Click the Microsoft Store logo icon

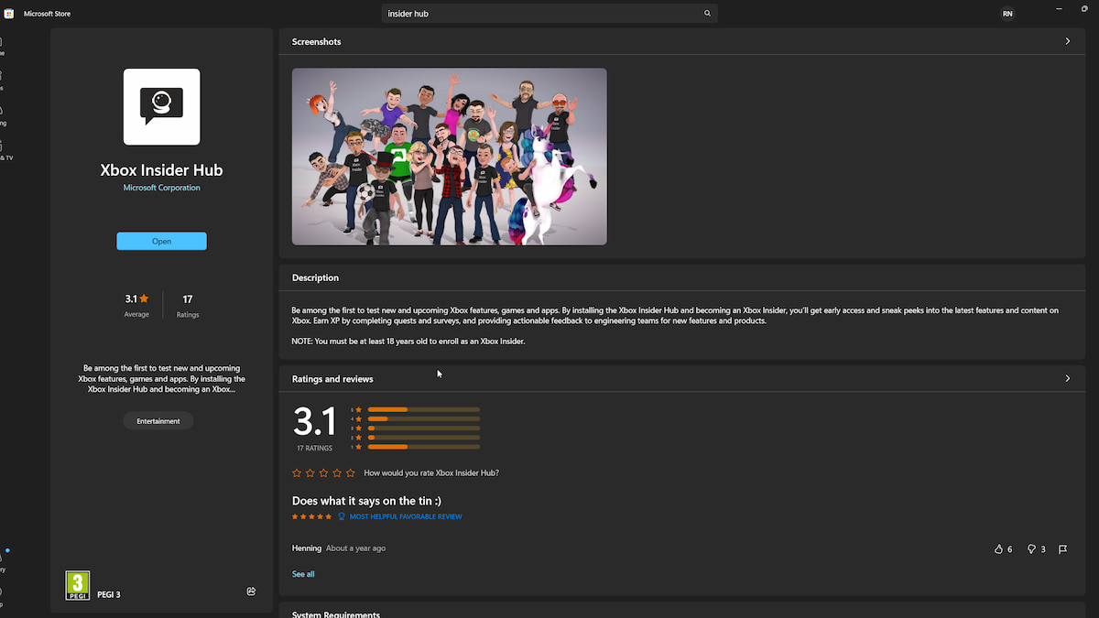(x=9, y=13)
